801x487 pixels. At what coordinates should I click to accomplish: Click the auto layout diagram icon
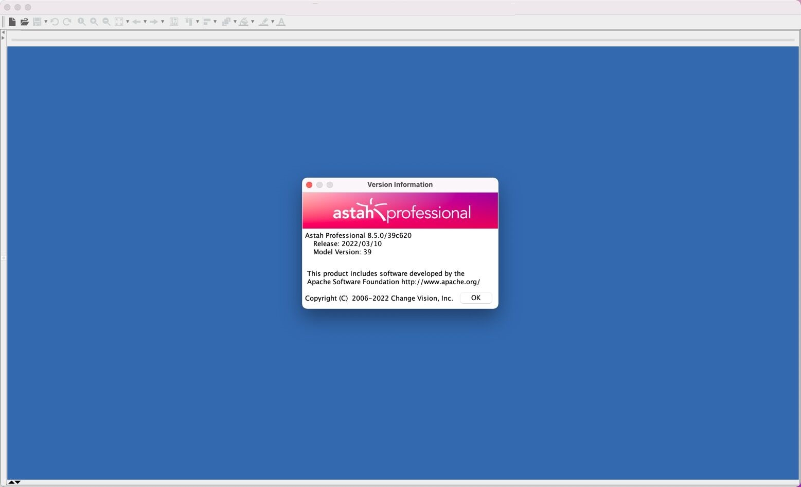[x=174, y=22]
